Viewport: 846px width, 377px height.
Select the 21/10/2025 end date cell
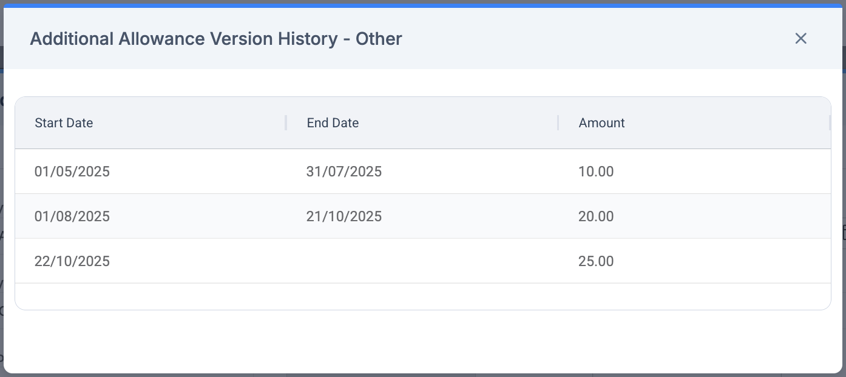tap(344, 216)
